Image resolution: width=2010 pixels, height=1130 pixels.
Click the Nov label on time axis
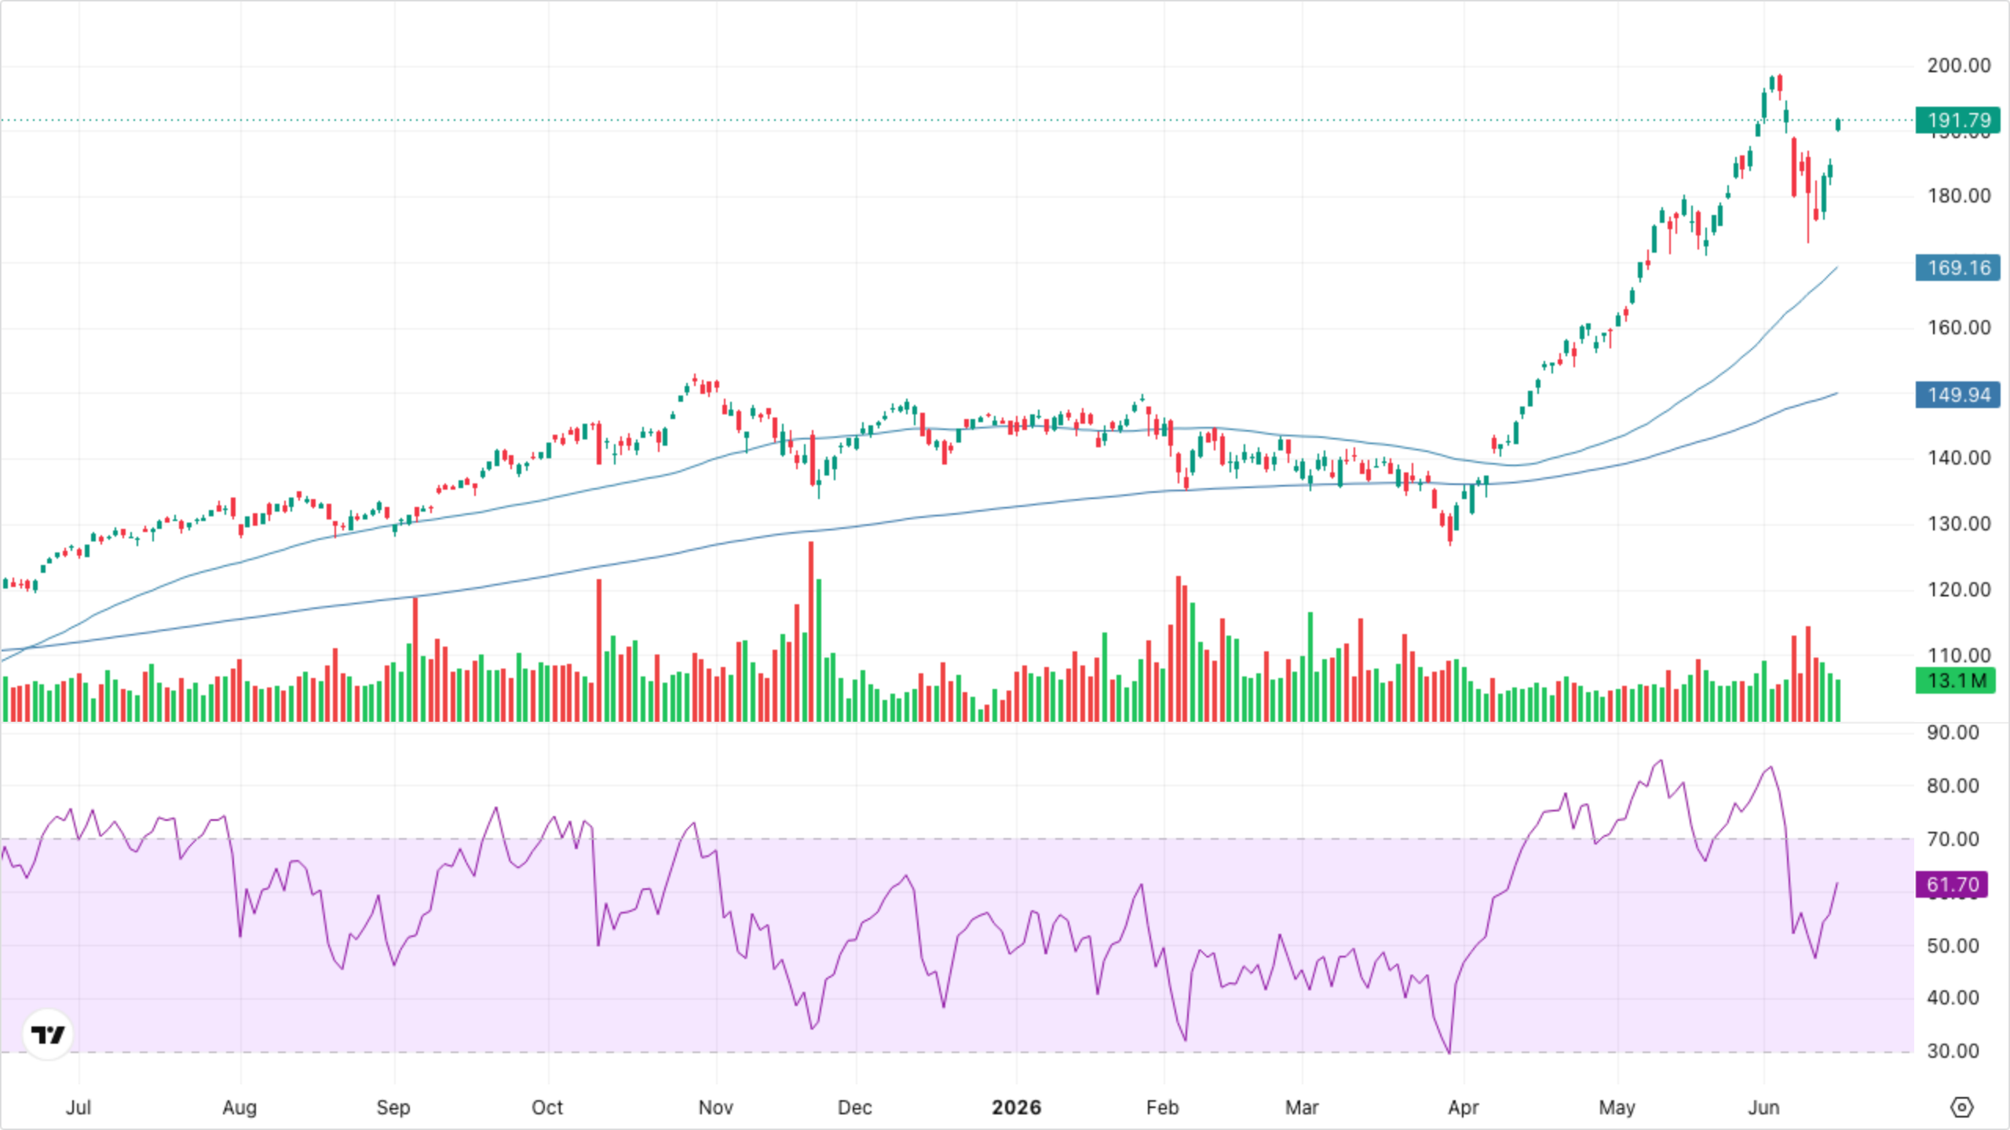[715, 1107]
